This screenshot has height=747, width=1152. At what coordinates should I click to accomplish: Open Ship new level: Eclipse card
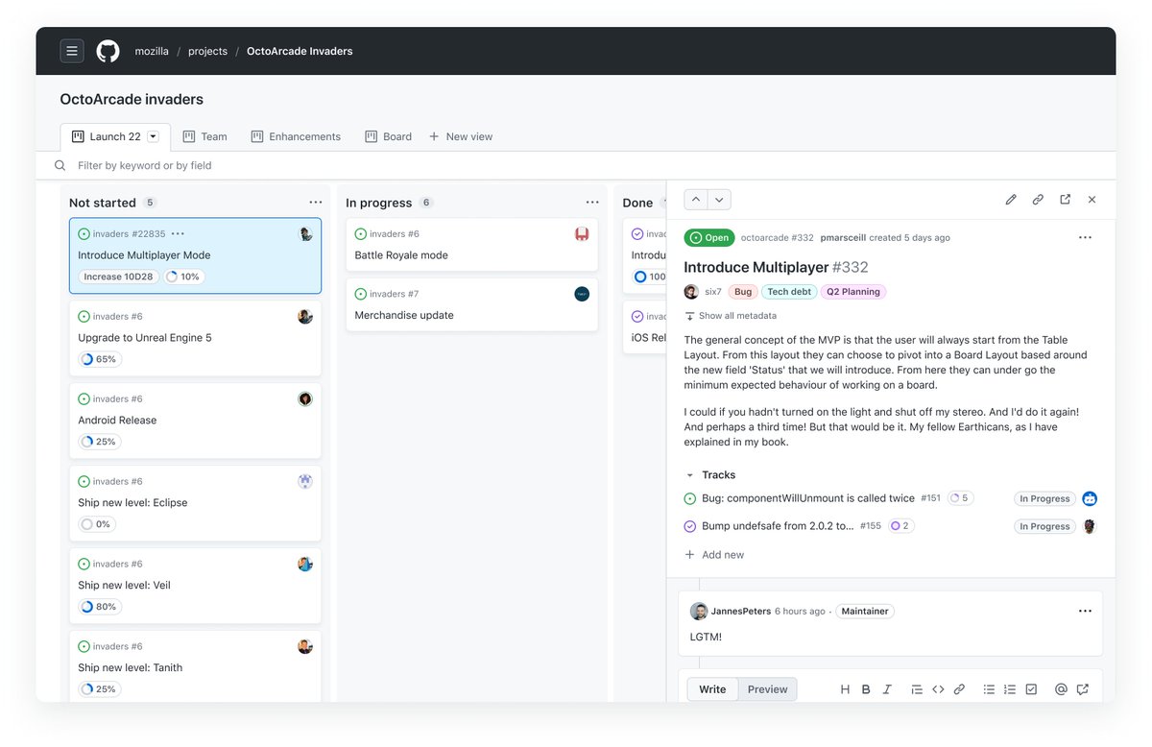coord(195,504)
